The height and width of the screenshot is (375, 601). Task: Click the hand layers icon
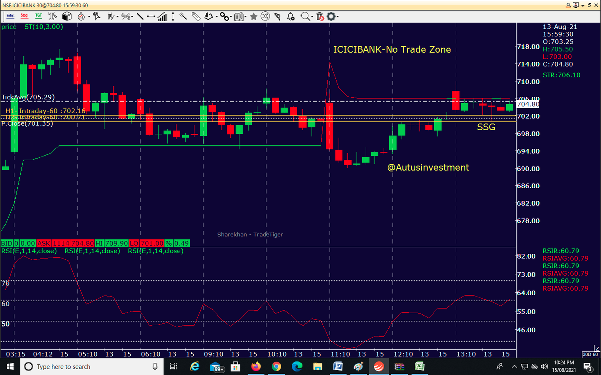[x=208, y=16]
